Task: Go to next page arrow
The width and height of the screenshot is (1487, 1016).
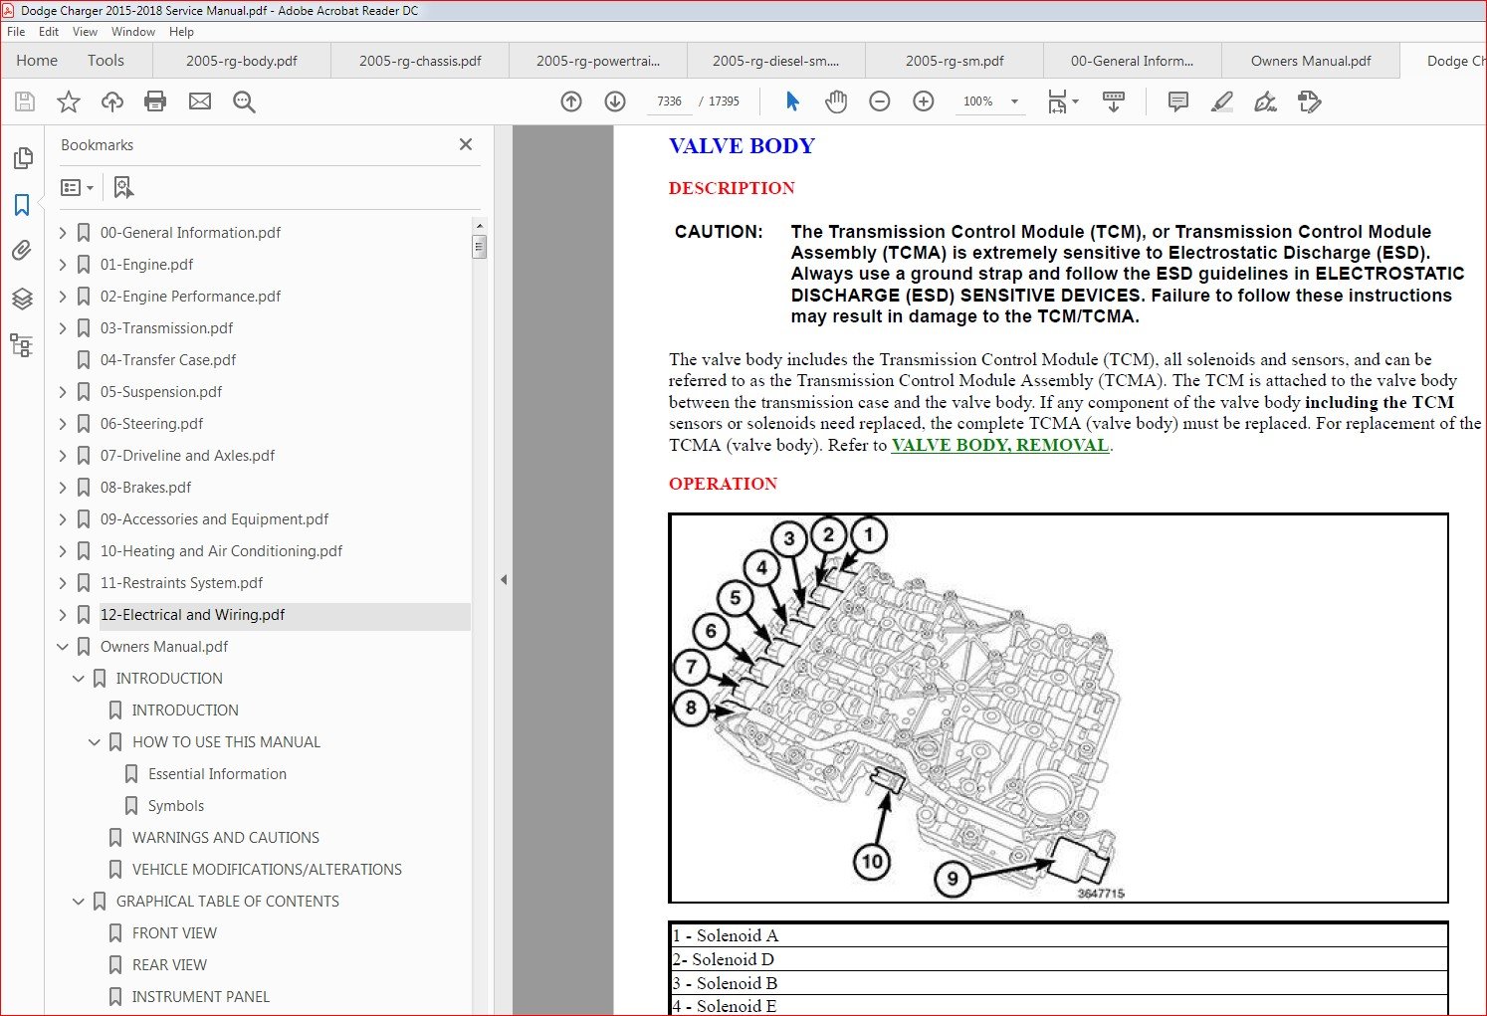Action: pyautogui.click(x=615, y=102)
